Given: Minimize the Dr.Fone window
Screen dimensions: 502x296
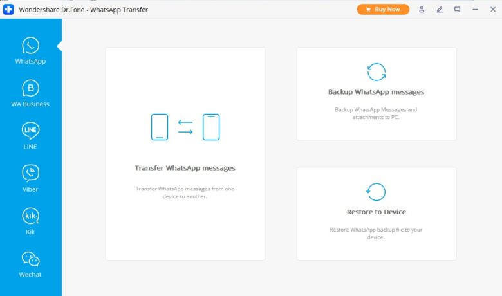Looking at the screenshot, I should [475, 10].
